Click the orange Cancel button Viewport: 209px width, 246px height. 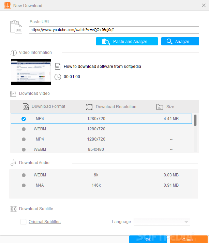click(x=189, y=240)
